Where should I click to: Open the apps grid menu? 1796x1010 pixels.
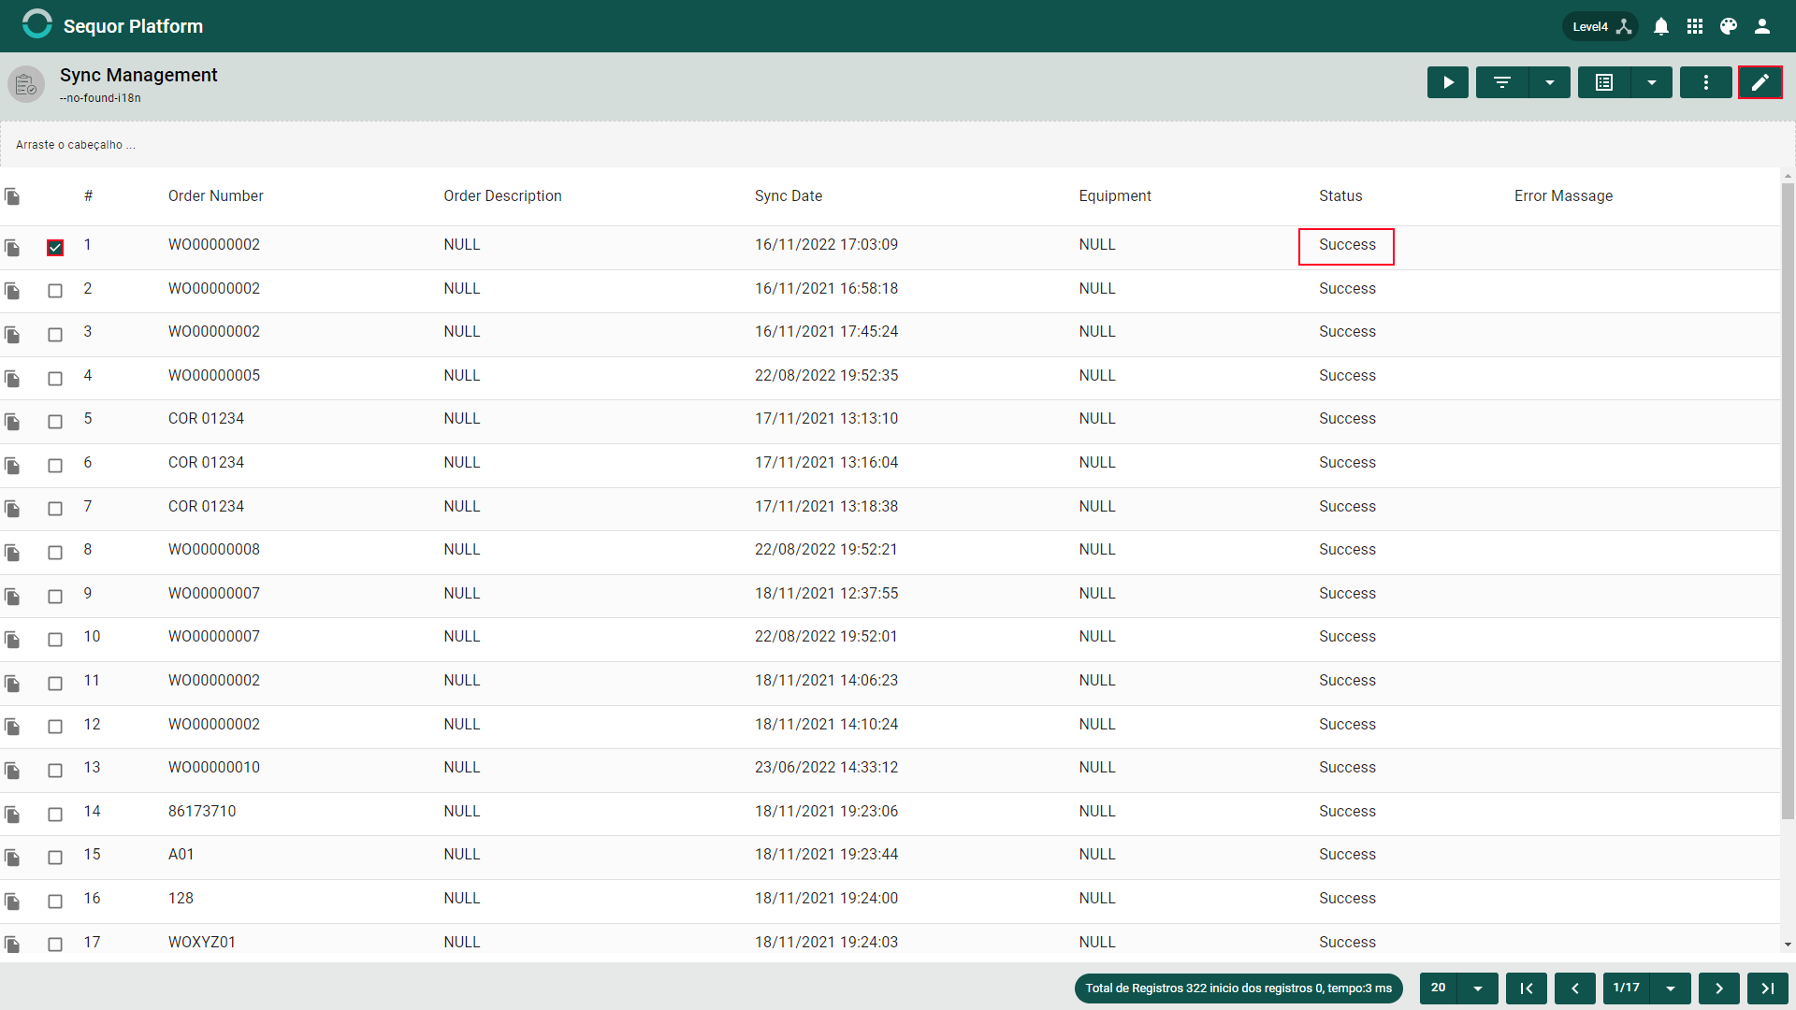click(x=1695, y=26)
